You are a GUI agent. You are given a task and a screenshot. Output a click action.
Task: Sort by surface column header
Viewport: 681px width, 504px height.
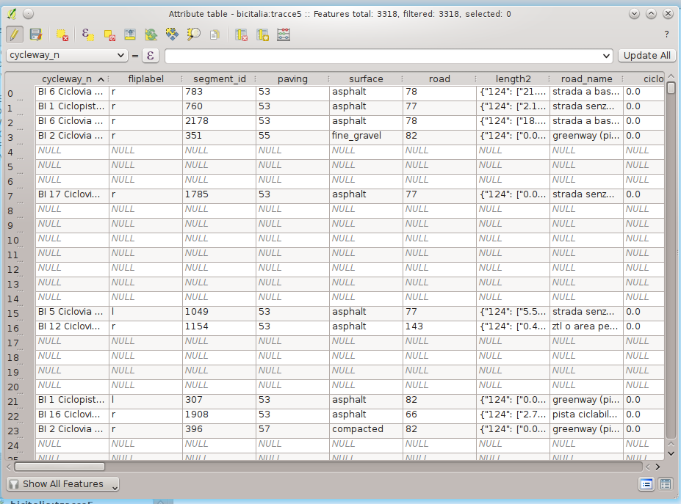[x=366, y=79]
